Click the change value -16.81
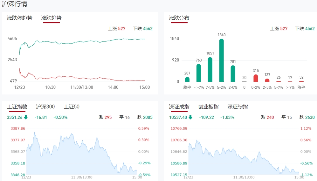The width and height of the screenshot is (317, 181). [41, 117]
